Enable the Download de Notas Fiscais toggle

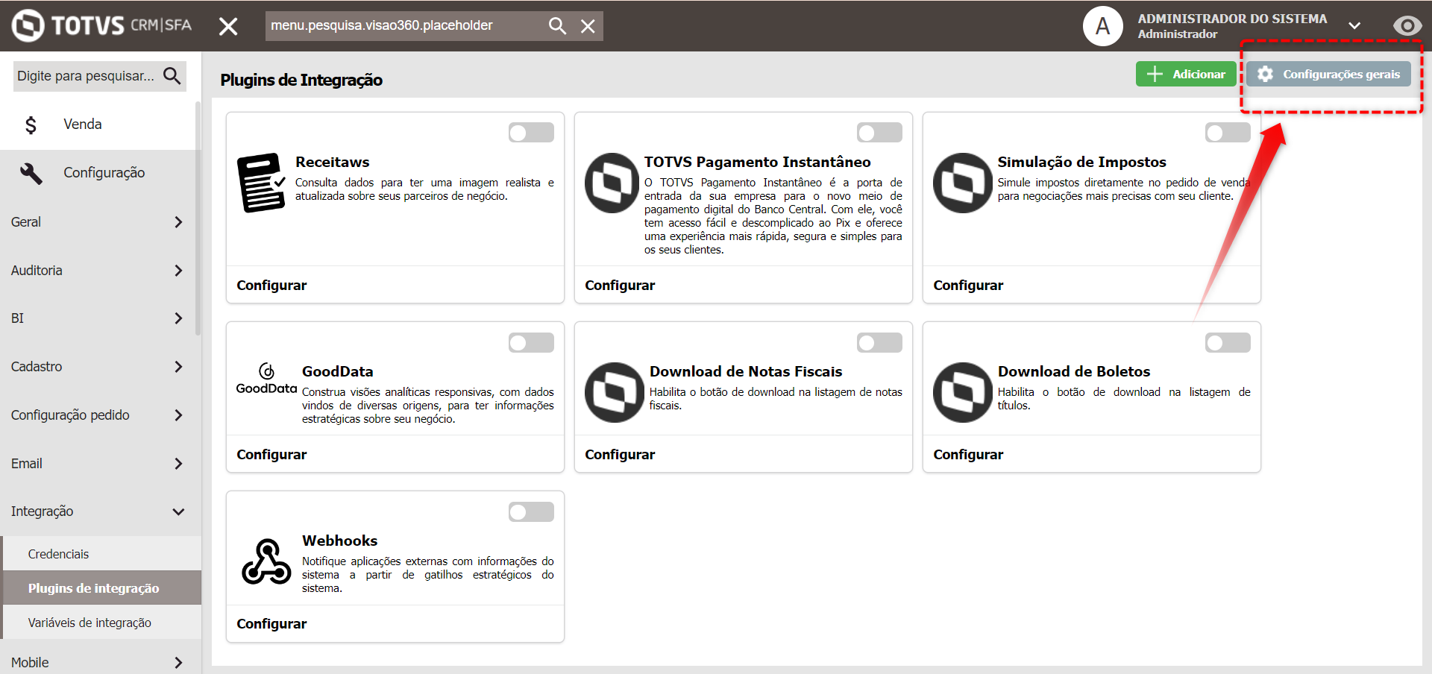[x=879, y=342]
